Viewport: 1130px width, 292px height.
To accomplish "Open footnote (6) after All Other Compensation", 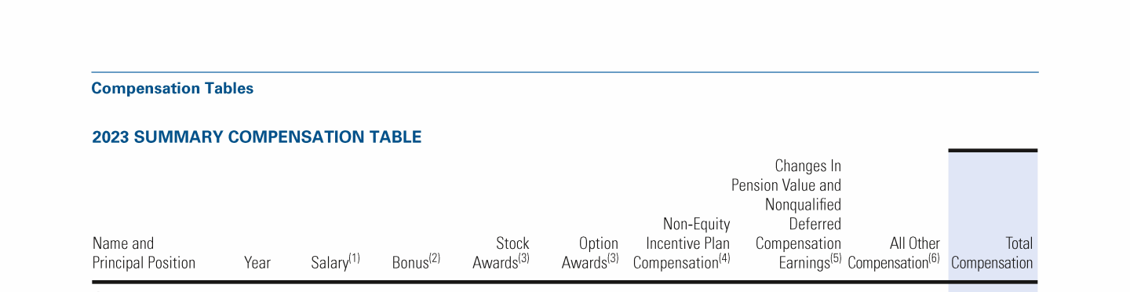I will pyautogui.click(x=934, y=258).
